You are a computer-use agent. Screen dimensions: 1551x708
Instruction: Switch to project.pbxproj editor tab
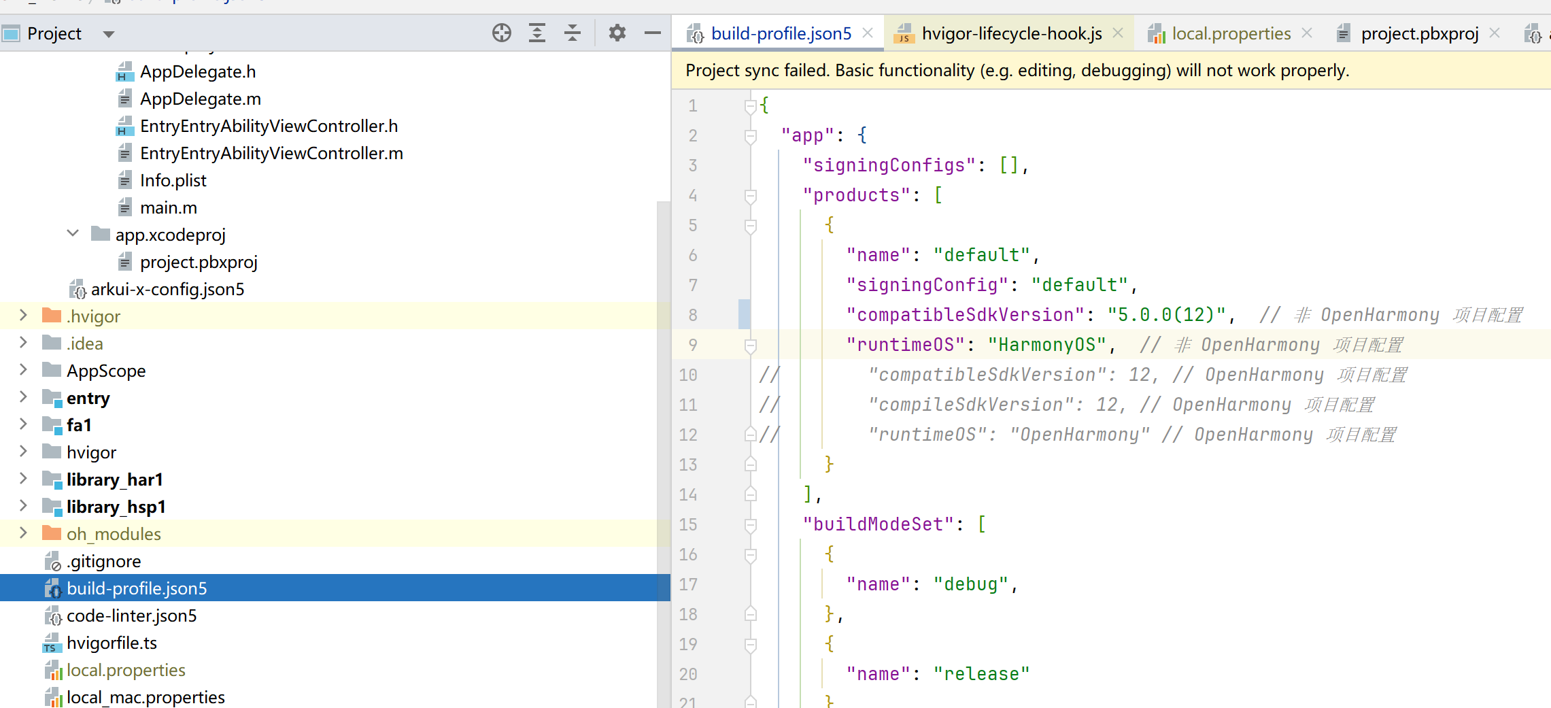tap(1420, 33)
